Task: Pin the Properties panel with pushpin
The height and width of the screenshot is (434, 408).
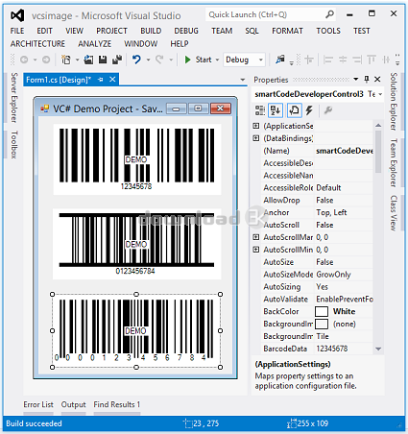Action: click(x=367, y=79)
